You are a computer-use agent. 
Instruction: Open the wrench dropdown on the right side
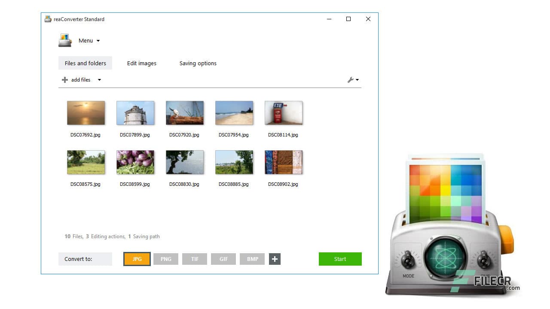point(357,80)
